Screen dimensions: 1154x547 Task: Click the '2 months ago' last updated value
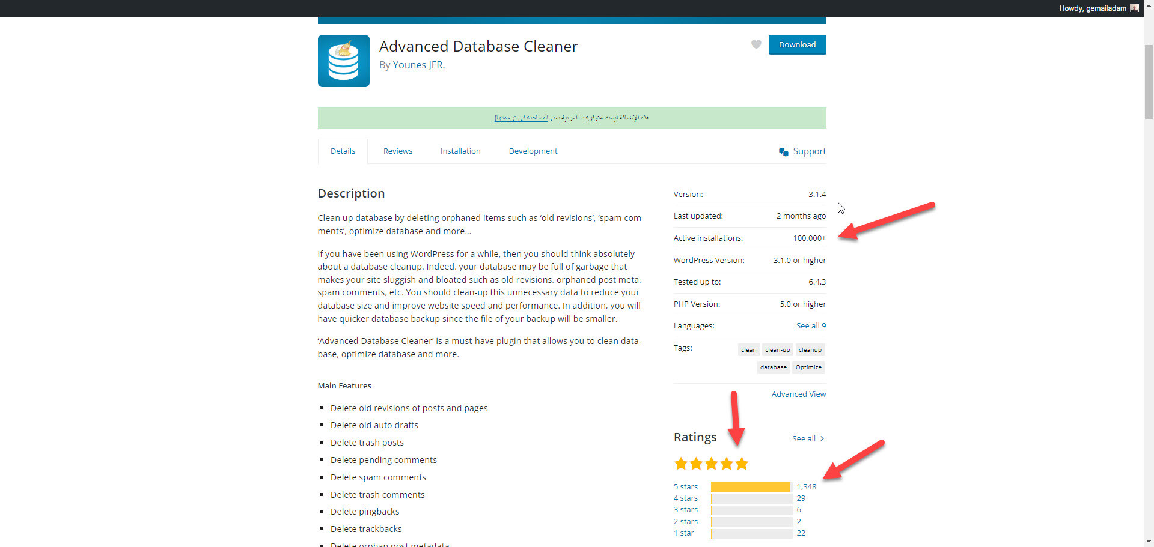801,216
